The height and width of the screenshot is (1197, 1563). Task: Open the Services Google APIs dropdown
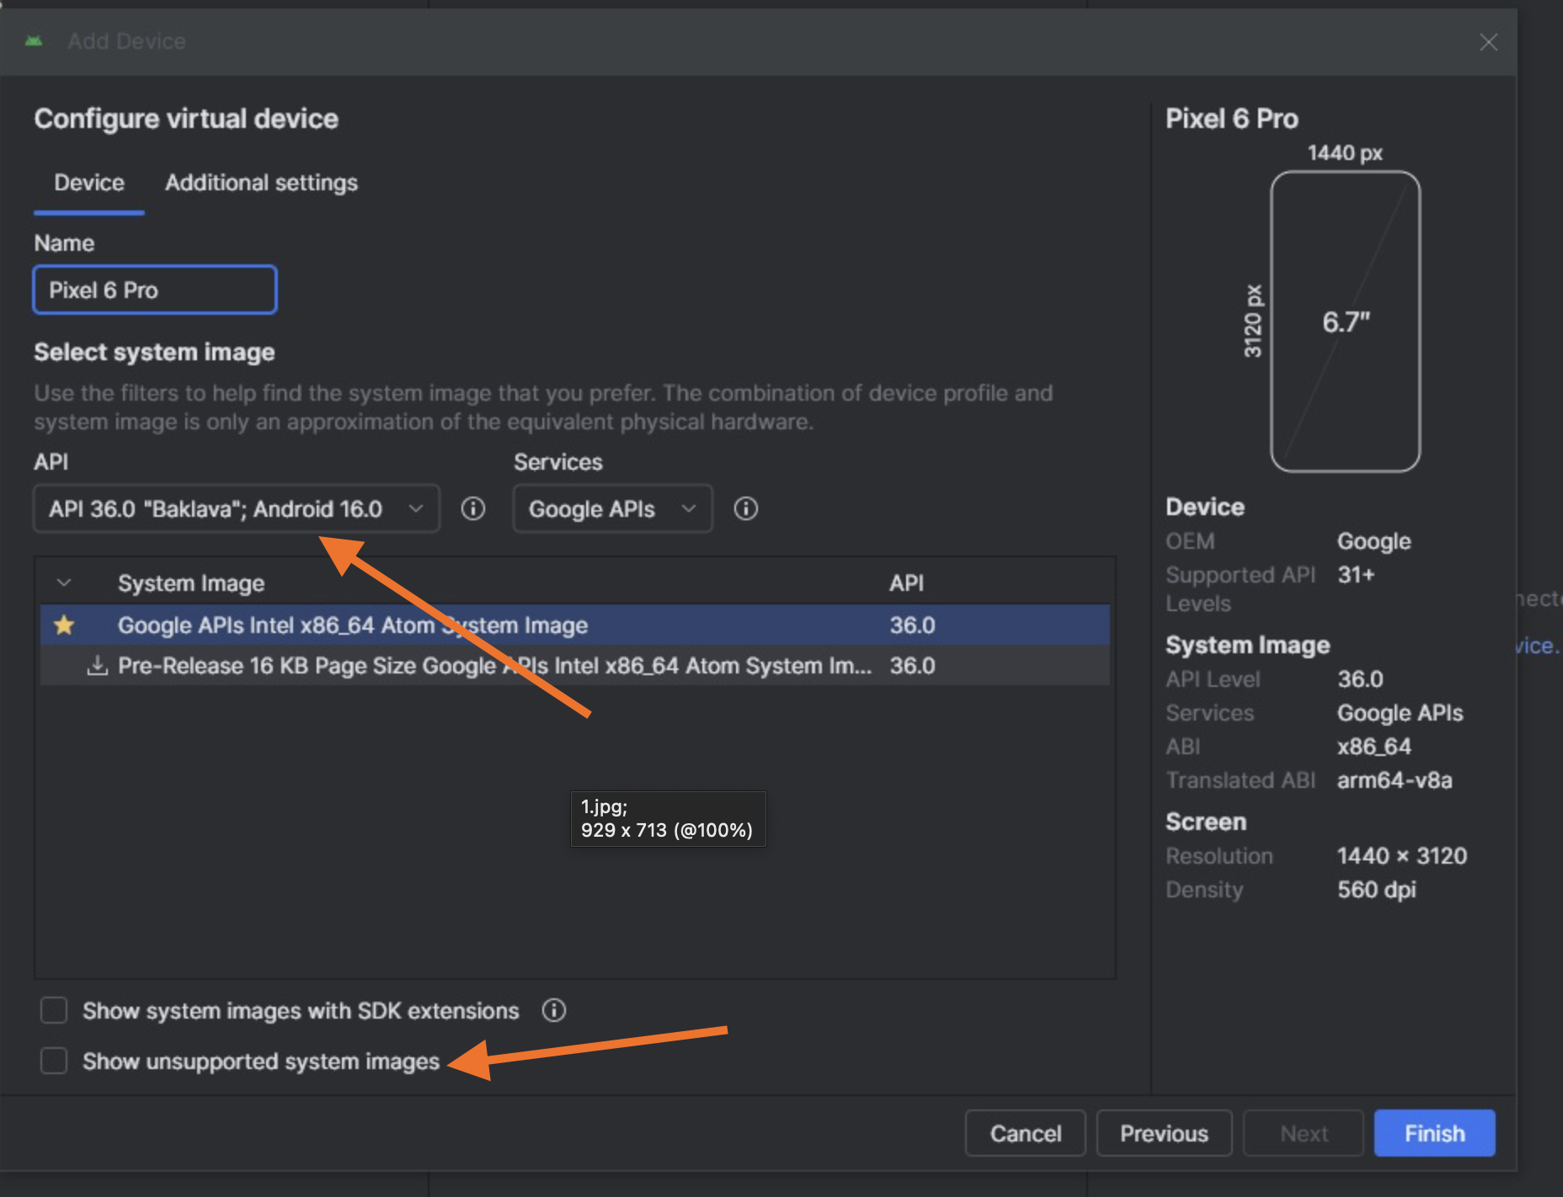[x=612, y=508]
